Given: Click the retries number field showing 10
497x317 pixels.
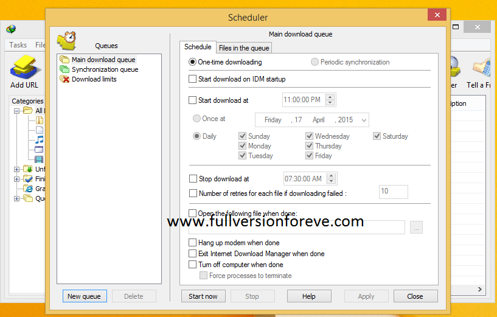Looking at the screenshot, I should pyautogui.click(x=394, y=192).
